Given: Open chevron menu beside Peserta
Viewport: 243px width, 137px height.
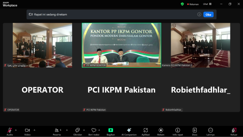Looking at the screenshot, I should click(67, 130).
